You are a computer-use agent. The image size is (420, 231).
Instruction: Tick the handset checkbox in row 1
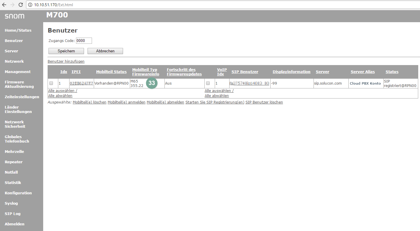(51, 83)
